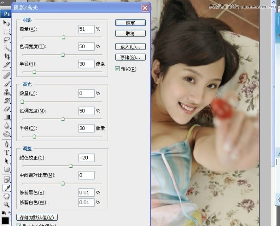
Task: Select the Brush tool
Action: click(x=6, y=83)
